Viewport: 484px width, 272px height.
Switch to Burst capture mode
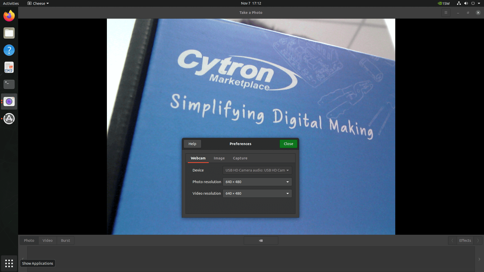click(65, 241)
